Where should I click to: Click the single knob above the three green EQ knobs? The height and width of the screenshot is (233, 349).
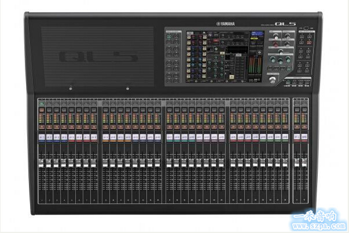click(281, 52)
